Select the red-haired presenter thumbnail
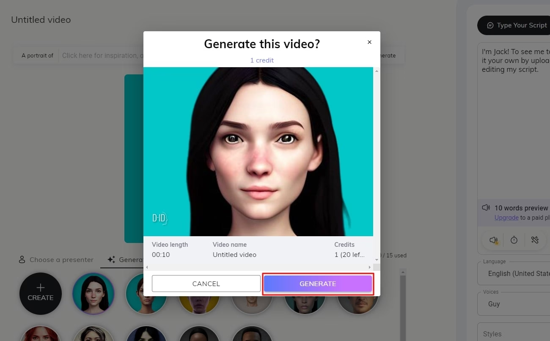The width and height of the screenshot is (550, 341). [41, 333]
